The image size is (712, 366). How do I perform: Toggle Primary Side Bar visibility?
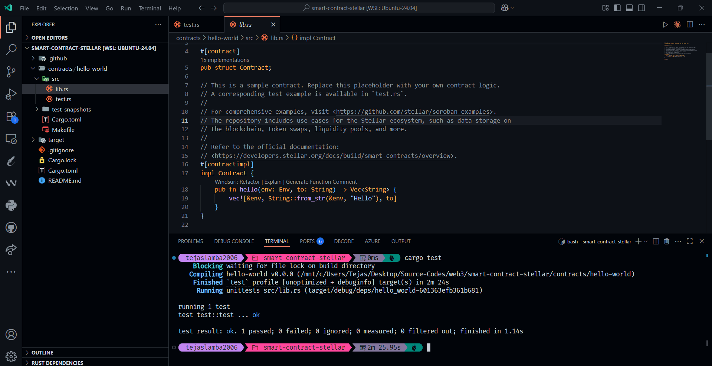(x=617, y=8)
